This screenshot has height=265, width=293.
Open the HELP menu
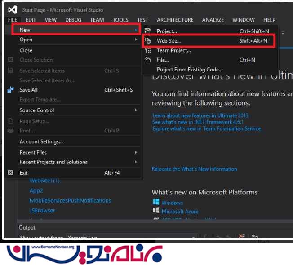click(269, 20)
